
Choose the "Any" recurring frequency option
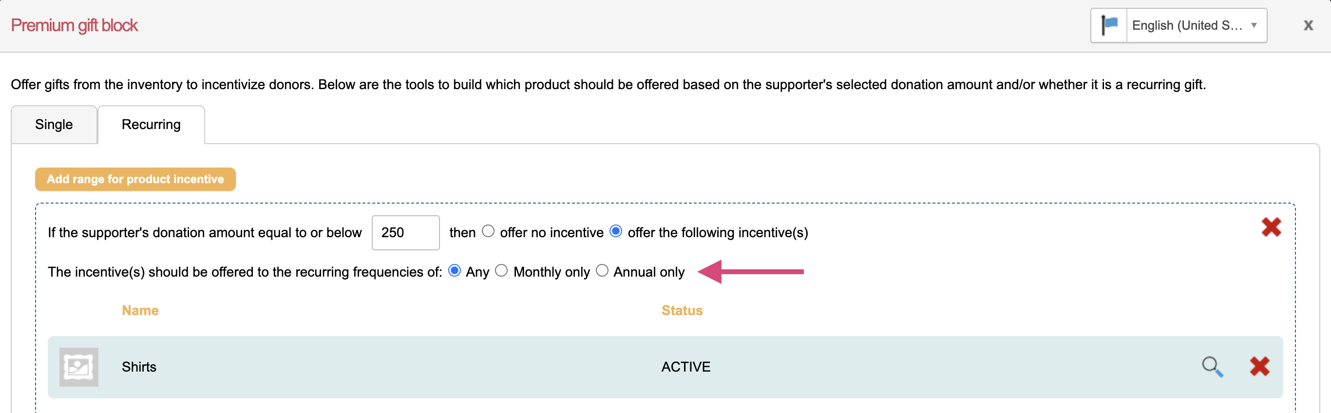click(455, 271)
